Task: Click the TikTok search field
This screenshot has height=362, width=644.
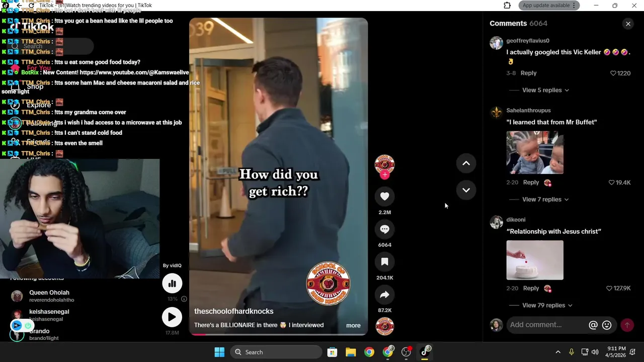Action: [x=50, y=46]
